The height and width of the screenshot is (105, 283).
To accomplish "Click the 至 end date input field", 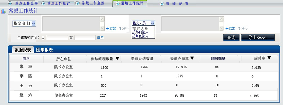I will click(x=85, y=38).
